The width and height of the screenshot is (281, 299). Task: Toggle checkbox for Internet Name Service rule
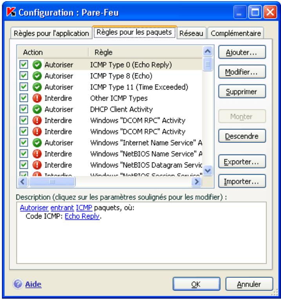(x=24, y=142)
